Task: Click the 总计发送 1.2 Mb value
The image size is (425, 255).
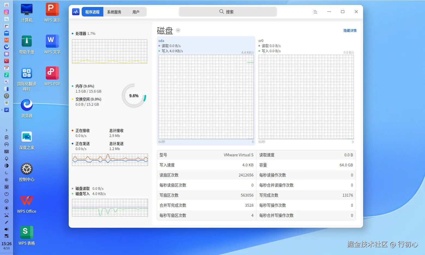Action: [115, 149]
